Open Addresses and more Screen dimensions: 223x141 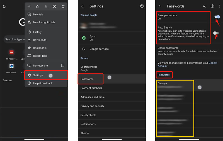click(x=112, y=97)
